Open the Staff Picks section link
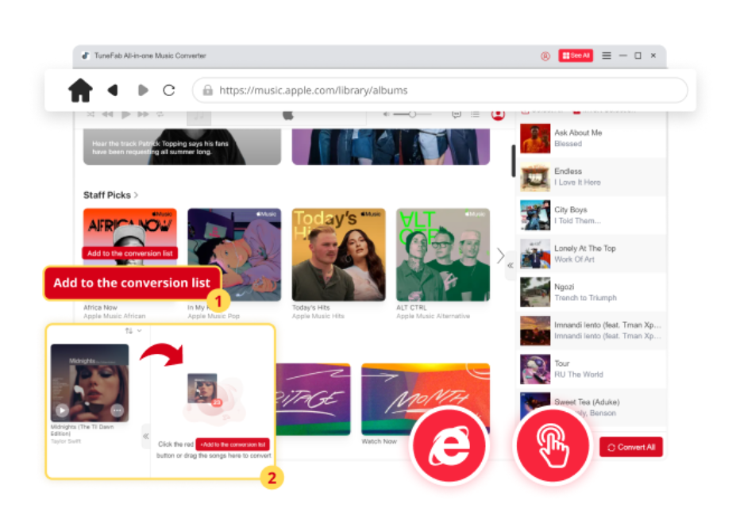Screen dimensions: 740x527 (110, 195)
